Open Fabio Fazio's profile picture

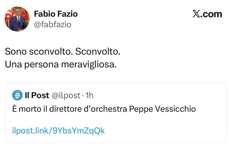coord(17,19)
